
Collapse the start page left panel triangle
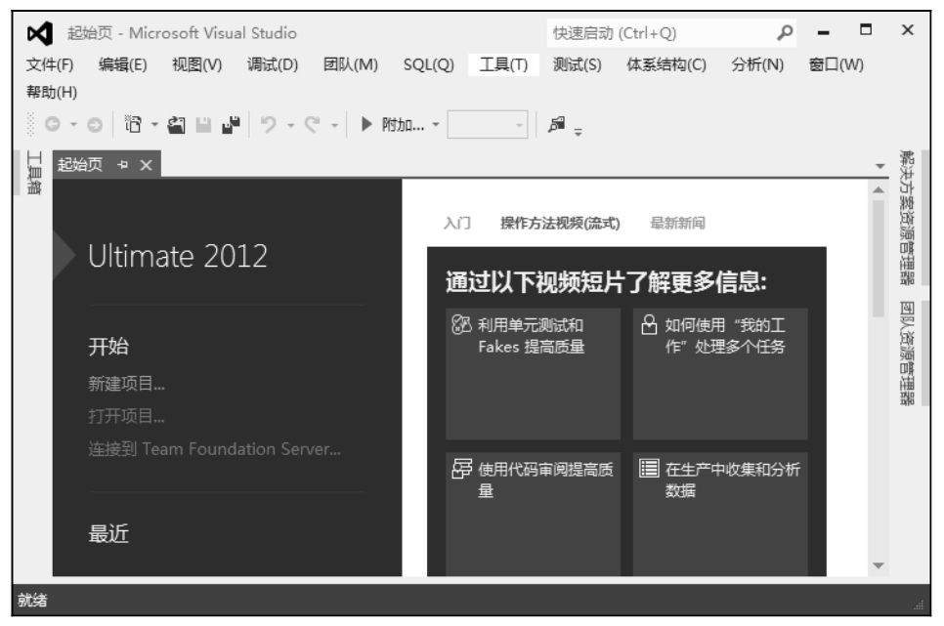point(64,256)
